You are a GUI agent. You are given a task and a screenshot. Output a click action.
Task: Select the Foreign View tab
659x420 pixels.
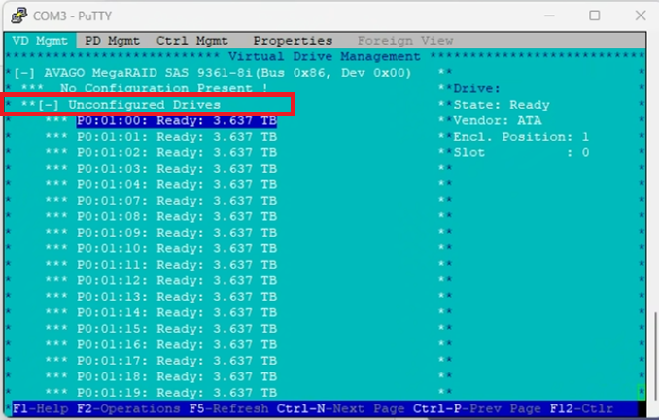pos(405,41)
